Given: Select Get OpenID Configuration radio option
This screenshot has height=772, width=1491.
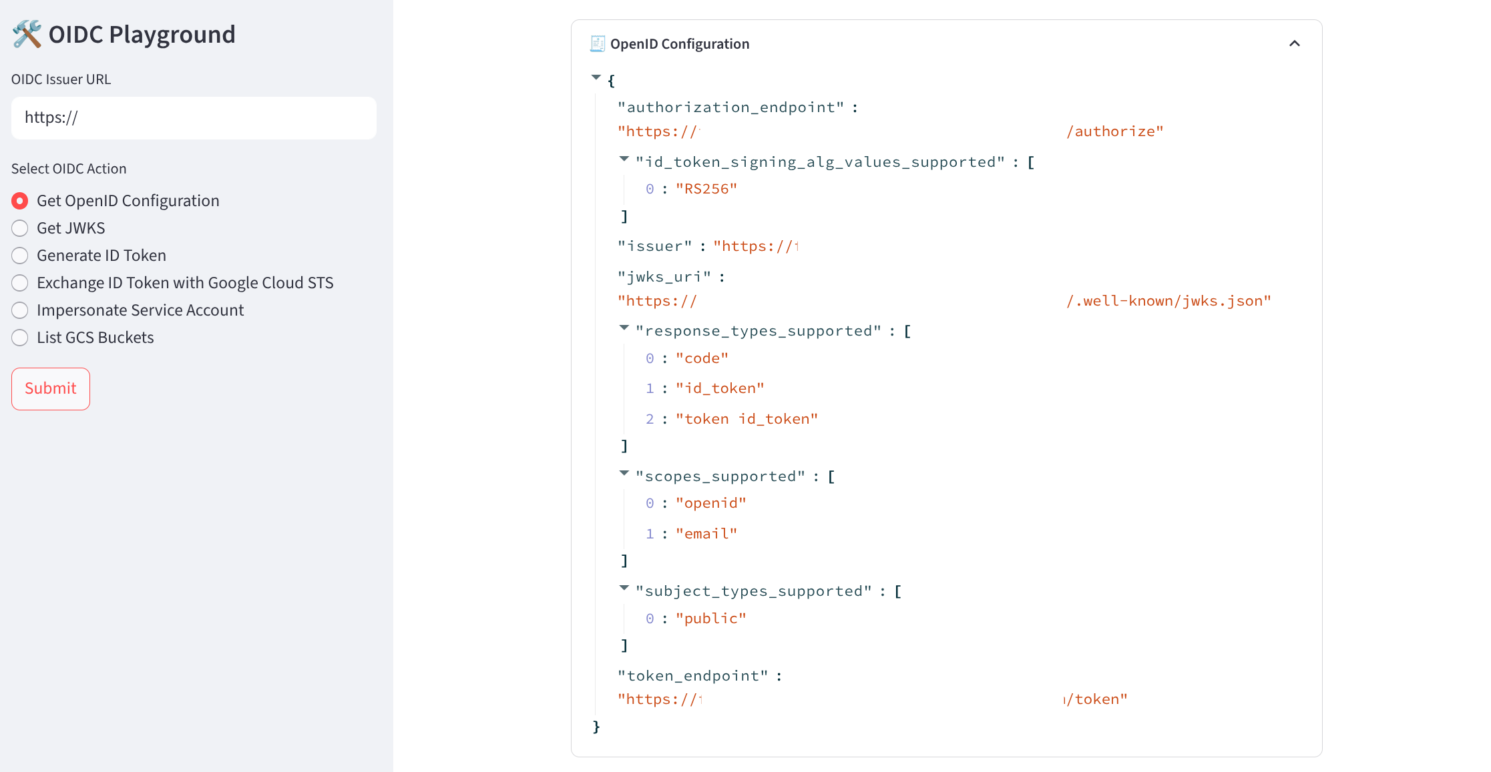Looking at the screenshot, I should tap(20, 201).
